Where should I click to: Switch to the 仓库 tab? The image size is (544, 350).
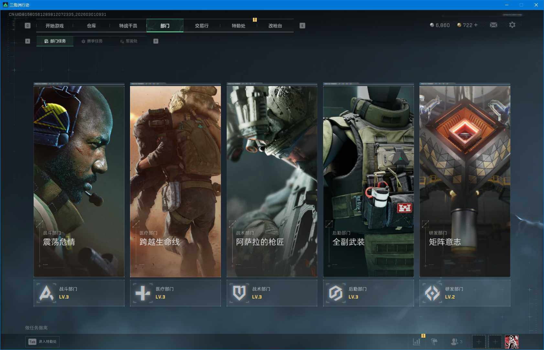tap(91, 26)
